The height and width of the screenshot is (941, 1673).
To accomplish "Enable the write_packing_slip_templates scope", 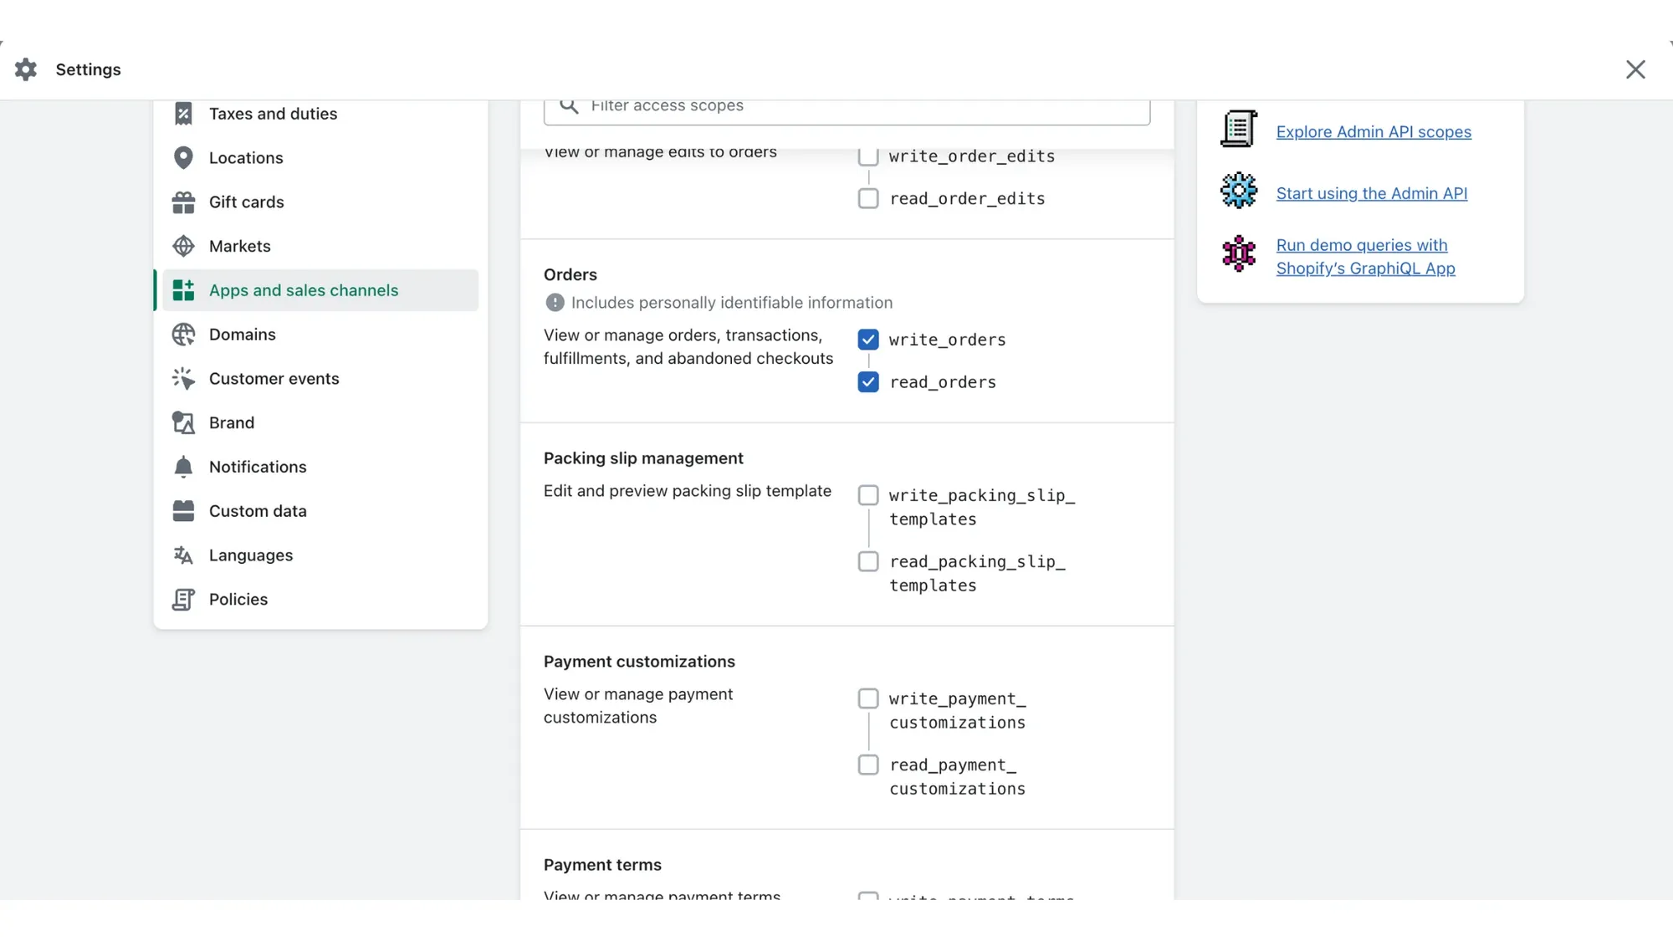I will (868, 494).
